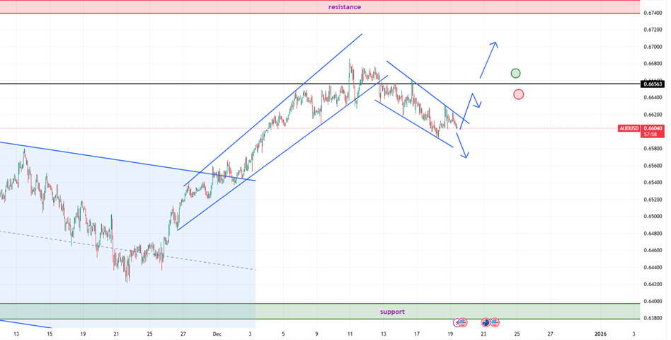Click the purple lightning event icon on the time axis

(457, 322)
